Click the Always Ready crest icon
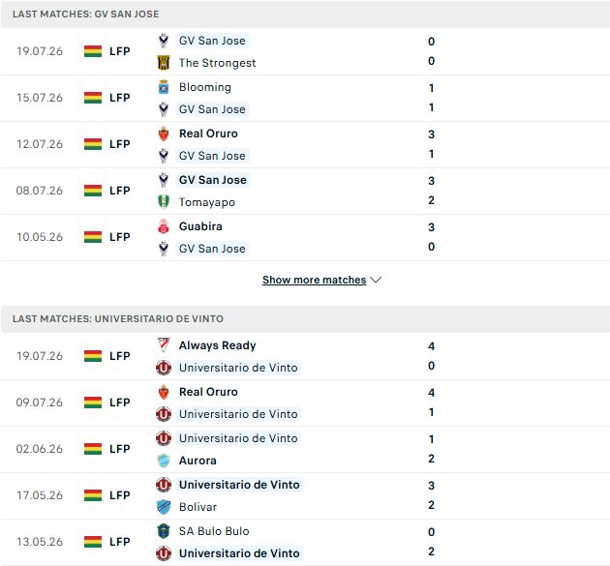This screenshot has width=610, height=566. pos(164,345)
